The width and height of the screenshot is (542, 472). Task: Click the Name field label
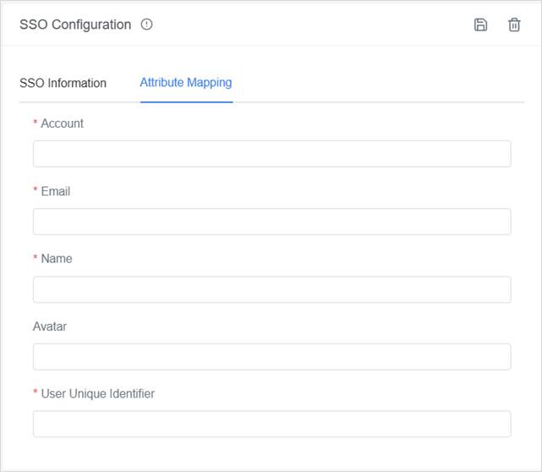(57, 259)
